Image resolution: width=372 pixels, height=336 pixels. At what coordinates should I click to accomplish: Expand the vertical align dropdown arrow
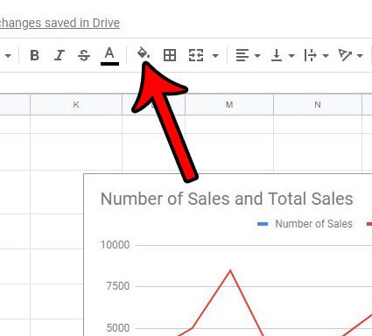(x=291, y=55)
